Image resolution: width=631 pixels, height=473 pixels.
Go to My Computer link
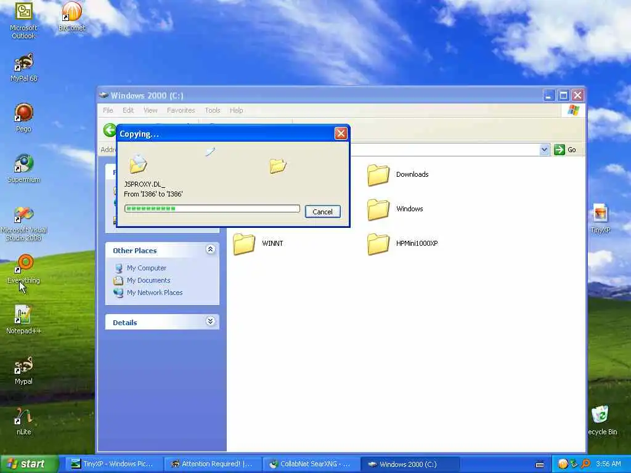(147, 268)
